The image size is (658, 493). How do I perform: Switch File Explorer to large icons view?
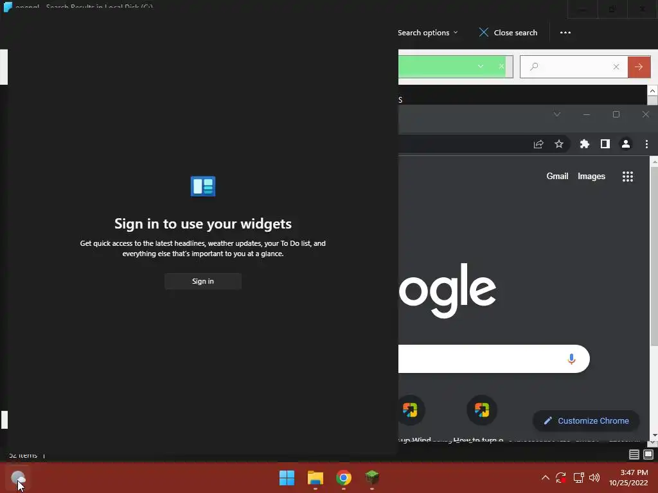[x=648, y=454]
